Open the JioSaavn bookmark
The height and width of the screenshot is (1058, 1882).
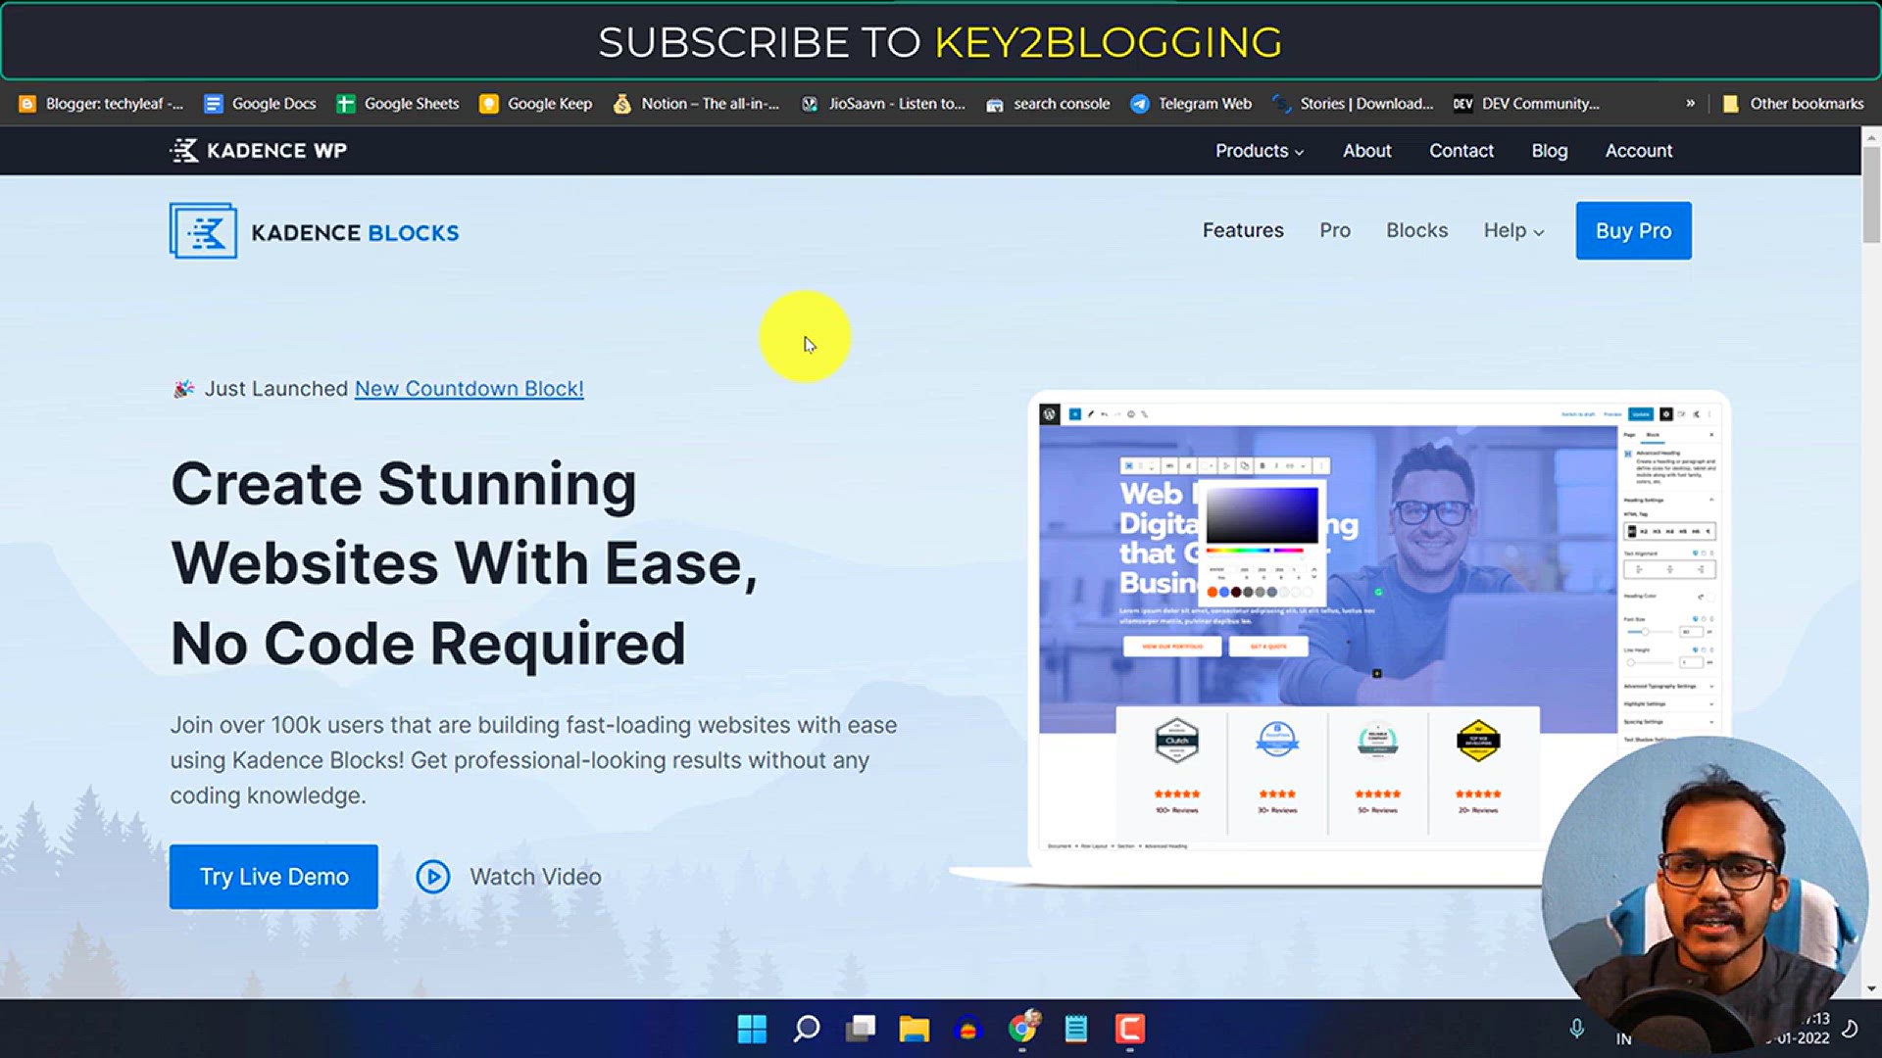point(883,104)
